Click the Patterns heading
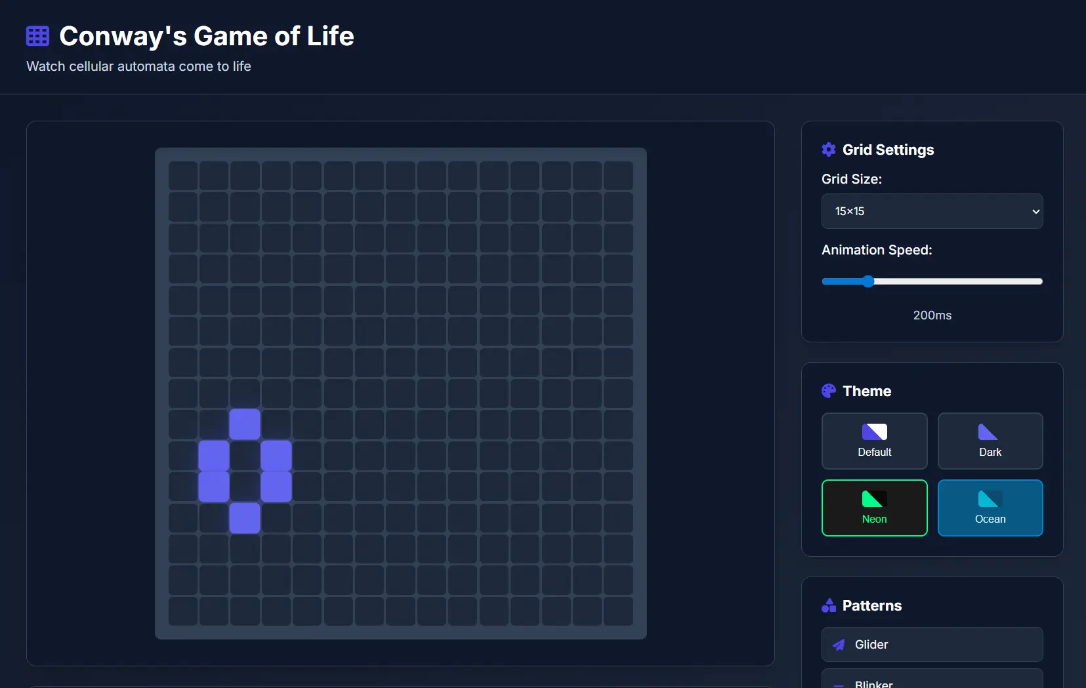1086x688 pixels. [x=872, y=605]
